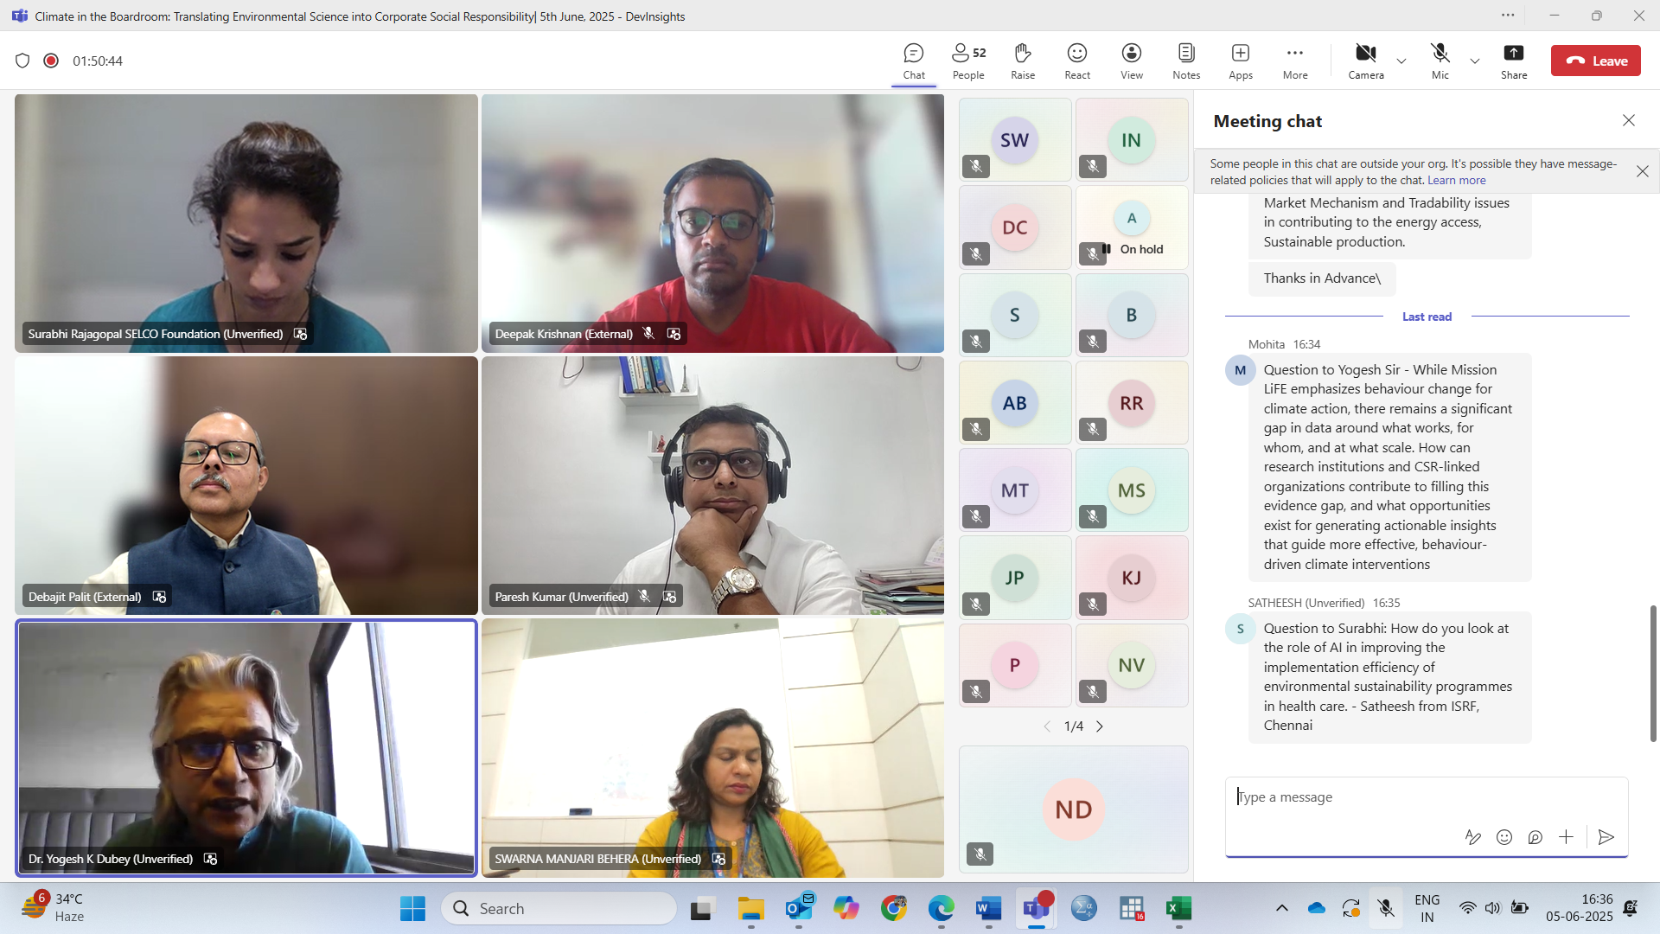
Task: Open Outlook from the taskbar
Action: pyautogui.click(x=799, y=908)
